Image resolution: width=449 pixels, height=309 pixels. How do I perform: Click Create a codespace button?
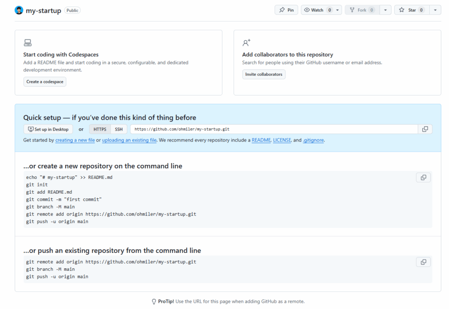[45, 82]
